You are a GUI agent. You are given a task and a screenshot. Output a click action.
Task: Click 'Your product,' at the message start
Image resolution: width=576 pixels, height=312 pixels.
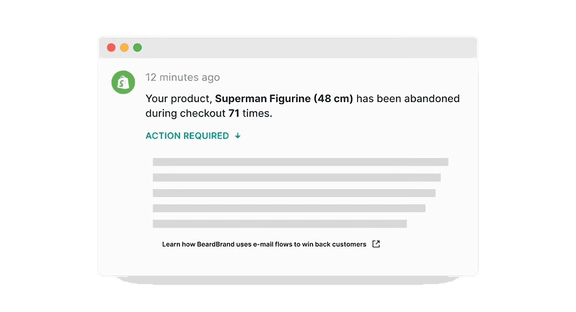[179, 99]
